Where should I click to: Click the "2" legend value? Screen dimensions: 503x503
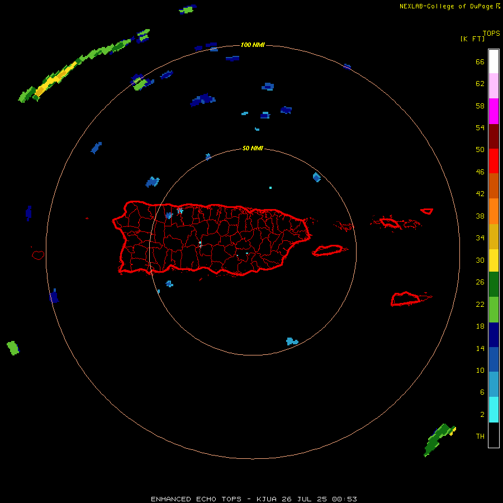[482, 415]
